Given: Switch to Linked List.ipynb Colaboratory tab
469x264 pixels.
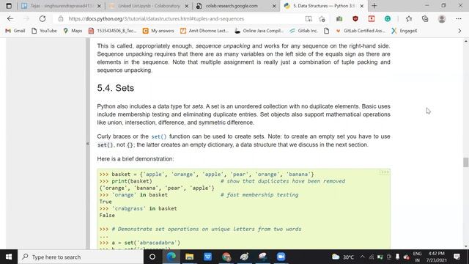Looking at the screenshot, I should click(x=149, y=6).
